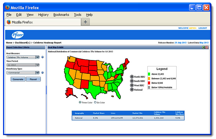Click the panel splitter handle
The height and width of the screenshot is (139, 216).
click(46, 90)
